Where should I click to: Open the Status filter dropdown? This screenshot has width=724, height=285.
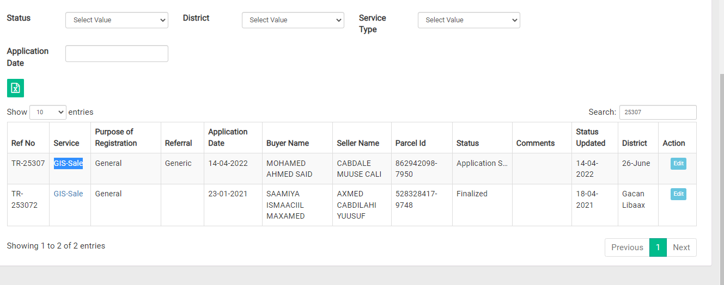117,20
